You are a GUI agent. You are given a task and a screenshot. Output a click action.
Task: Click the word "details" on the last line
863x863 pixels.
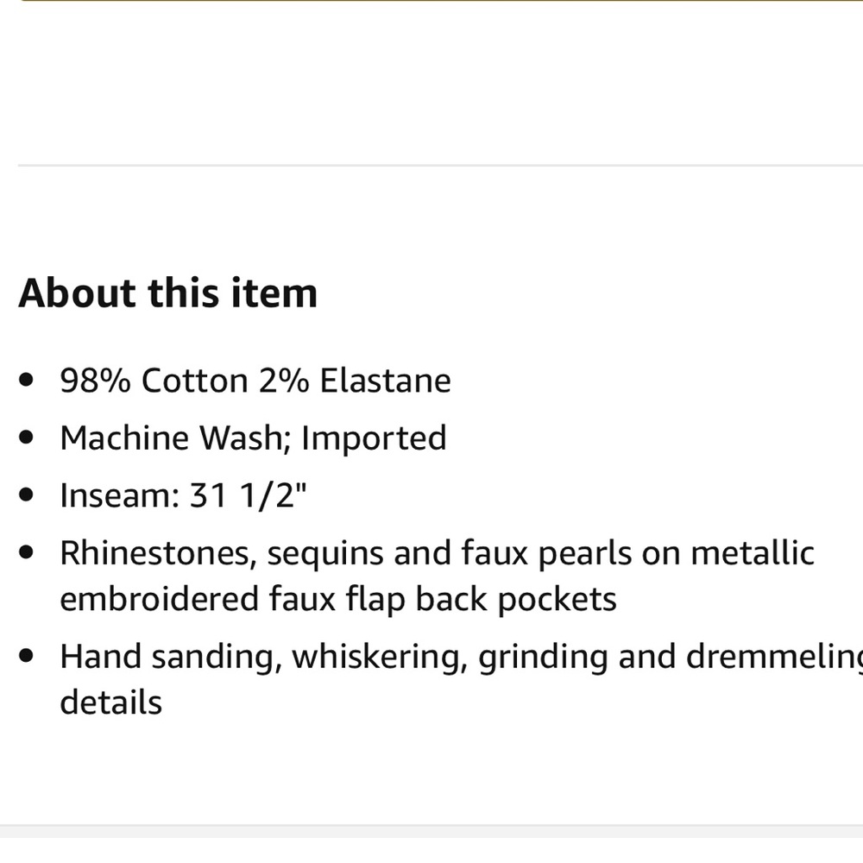(x=110, y=702)
